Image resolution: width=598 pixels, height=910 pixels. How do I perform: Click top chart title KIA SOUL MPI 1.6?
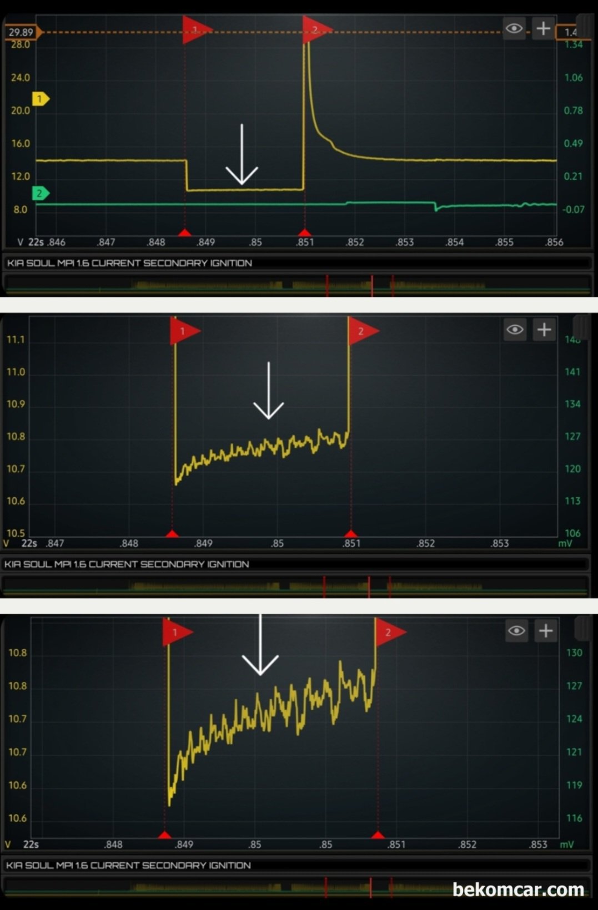pyautogui.click(x=129, y=263)
